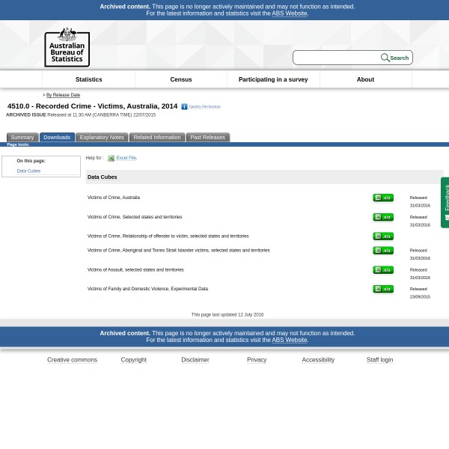The height and width of the screenshot is (449, 449).
Task: Follow the By Release Date breadcrumb link
Action: pyautogui.click(x=63, y=95)
